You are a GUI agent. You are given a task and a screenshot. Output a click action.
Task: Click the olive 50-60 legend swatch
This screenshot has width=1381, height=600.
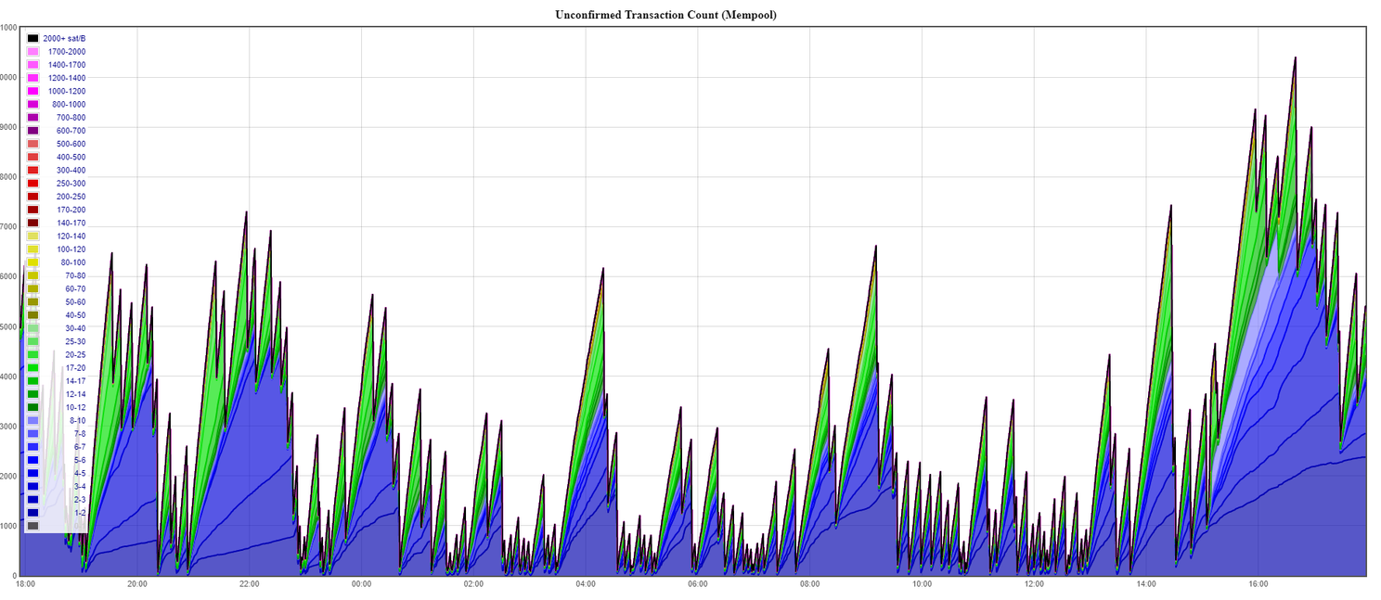[x=32, y=301]
